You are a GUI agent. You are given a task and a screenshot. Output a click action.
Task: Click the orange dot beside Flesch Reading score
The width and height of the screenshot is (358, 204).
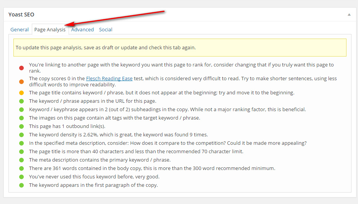(21, 82)
